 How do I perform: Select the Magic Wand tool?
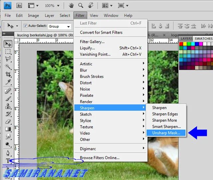click(8, 67)
